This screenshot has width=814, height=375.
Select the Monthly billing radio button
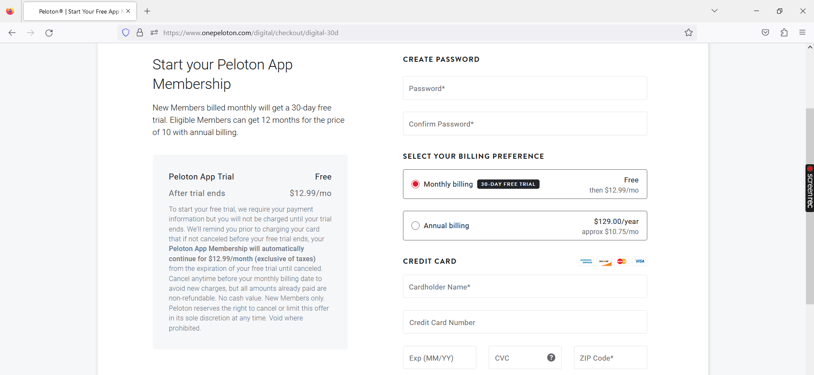[x=415, y=184]
